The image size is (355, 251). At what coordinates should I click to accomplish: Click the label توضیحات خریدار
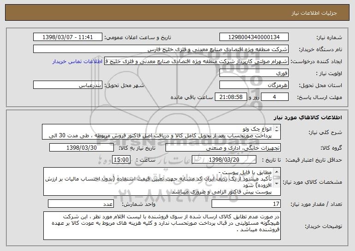(x=324, y=226)
